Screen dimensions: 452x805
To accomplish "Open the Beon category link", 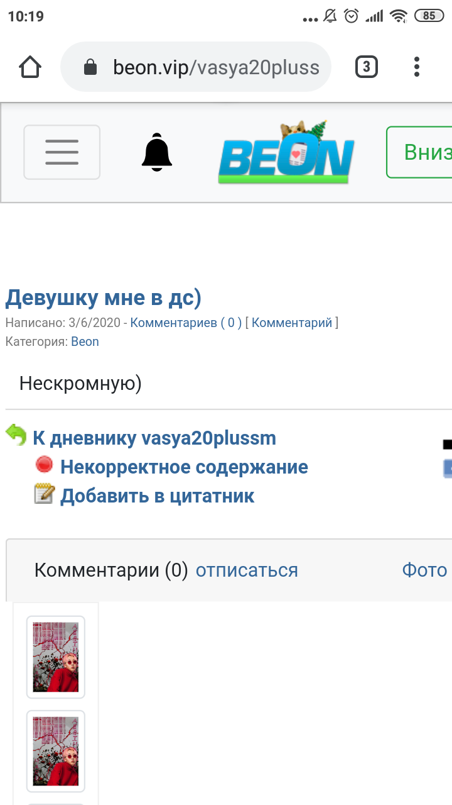I will [85, 341].
